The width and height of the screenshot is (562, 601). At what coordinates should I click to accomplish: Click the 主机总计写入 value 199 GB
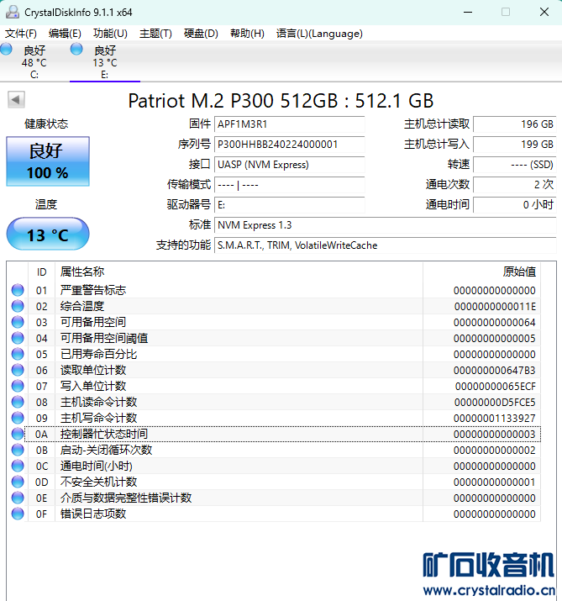(515, 145)
